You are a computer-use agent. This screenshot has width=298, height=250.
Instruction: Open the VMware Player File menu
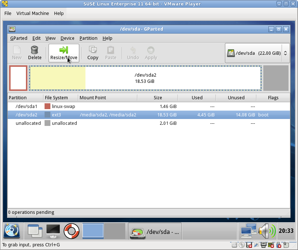click(x=8, y=13)
